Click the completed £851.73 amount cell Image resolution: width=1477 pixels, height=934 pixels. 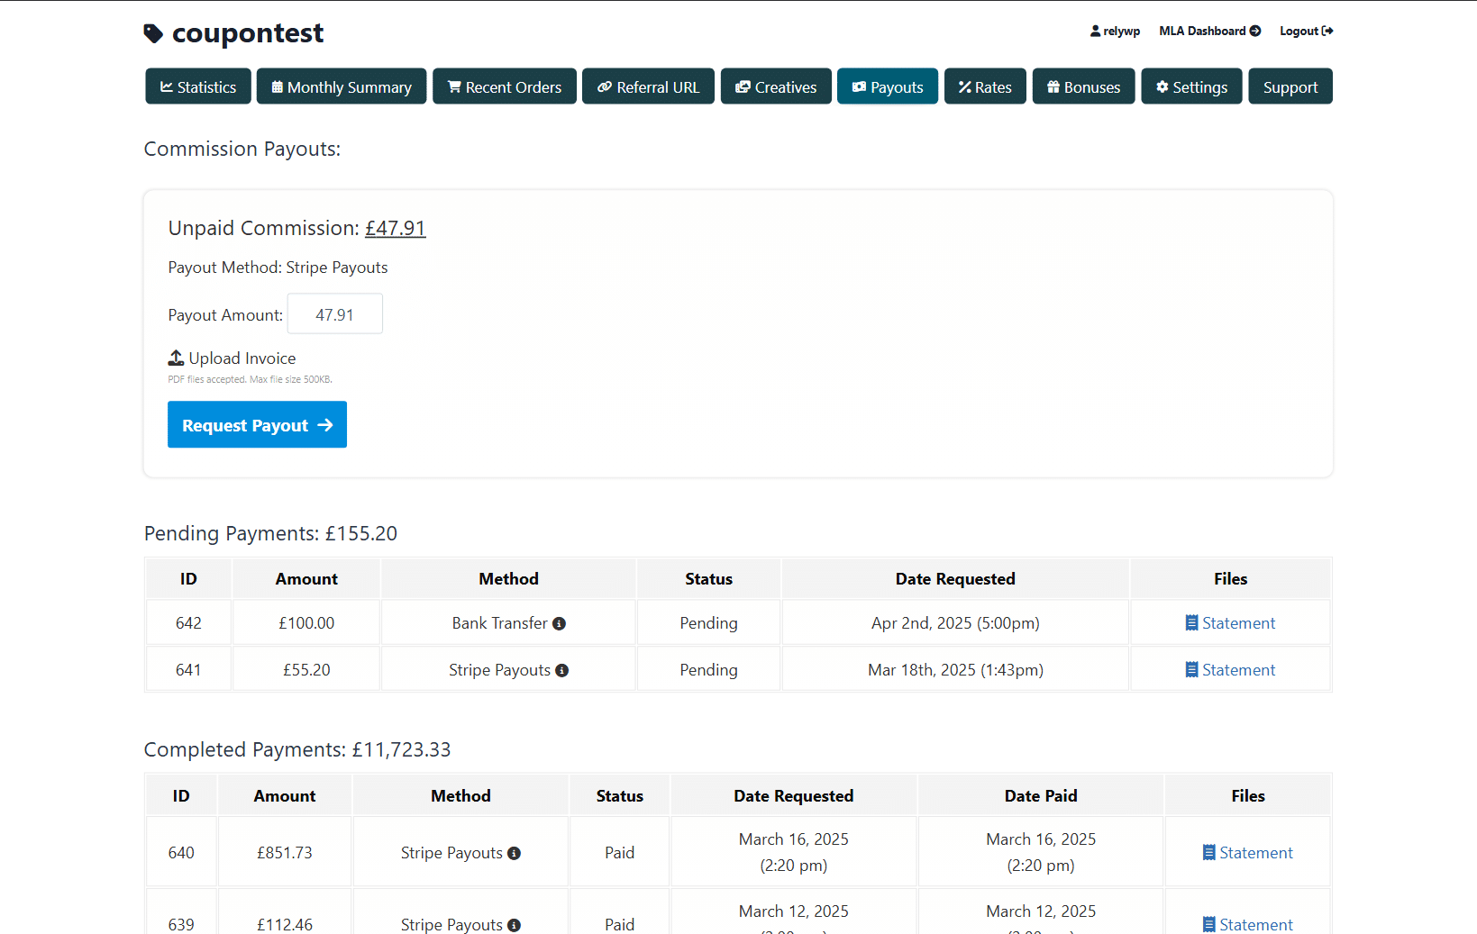(x=285, y=852)
